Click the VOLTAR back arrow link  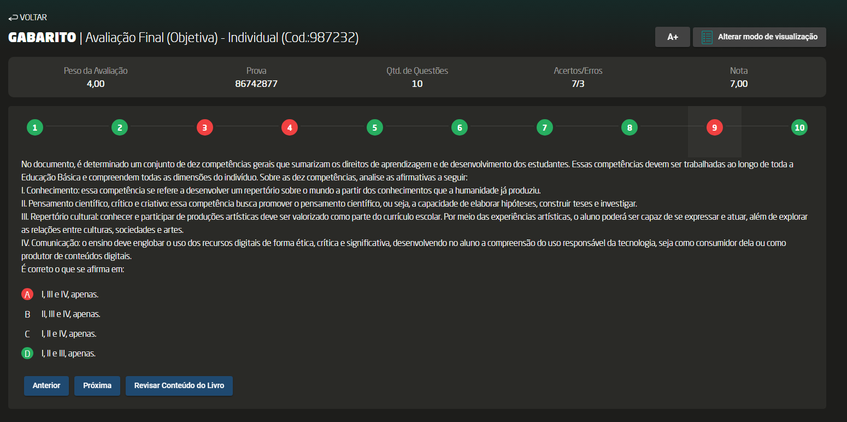pyautogui.click(x=27, y=17)
